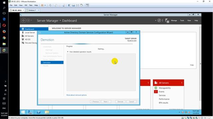Hide the welcome tile in Server Manager
213x119 pixels.
click(192, 65)
